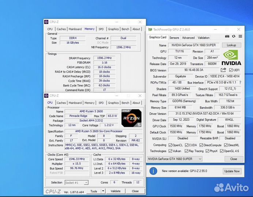Click the Code Name value Pinnacle Ridge

pyautogui.click(x=78, y=116)
